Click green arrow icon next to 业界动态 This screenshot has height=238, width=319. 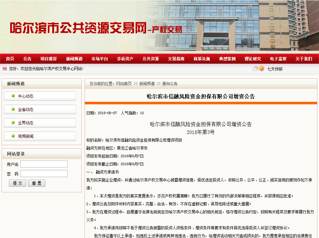click(x=13, y=123)
